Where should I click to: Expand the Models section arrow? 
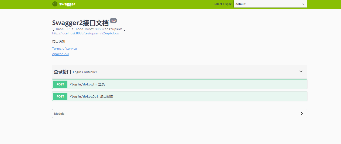point(302,114)
